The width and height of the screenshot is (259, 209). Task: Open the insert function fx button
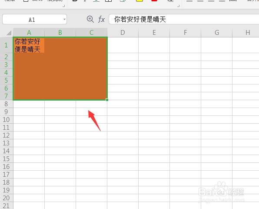(101, 19)
